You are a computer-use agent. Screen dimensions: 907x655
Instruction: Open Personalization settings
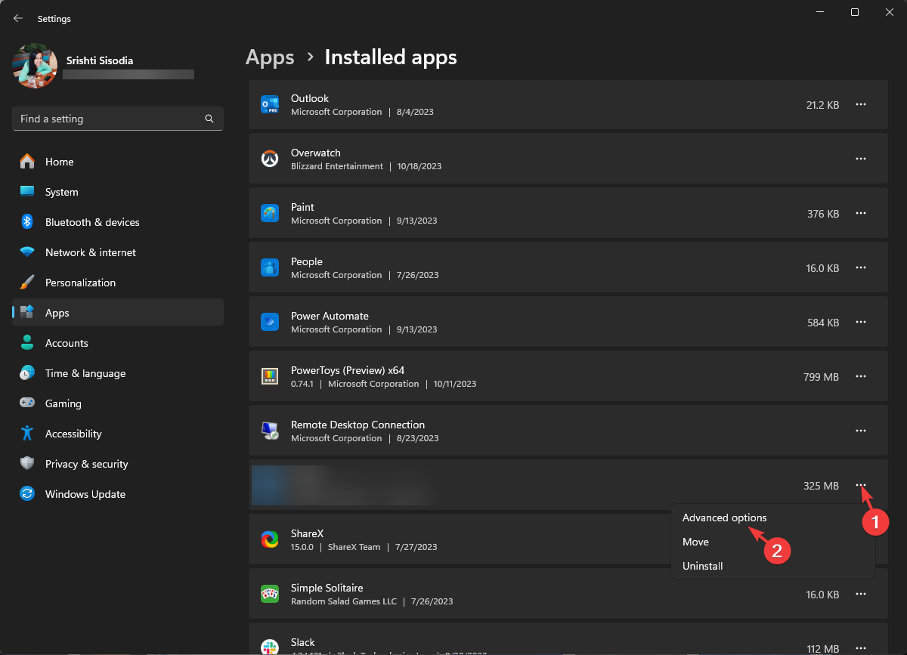(x=80, y=283)
